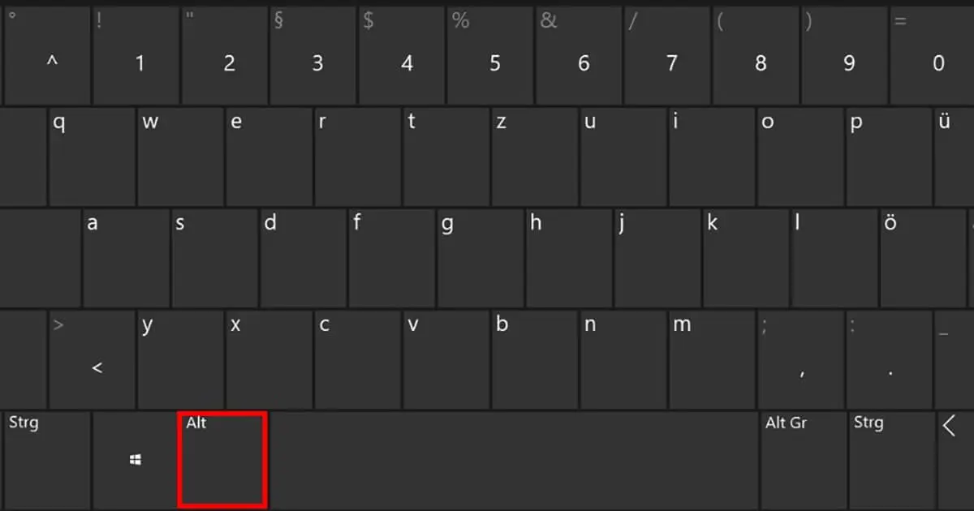Tap the spacebar
This screenshot has width=974, height=511.
[x=513, y=460]
